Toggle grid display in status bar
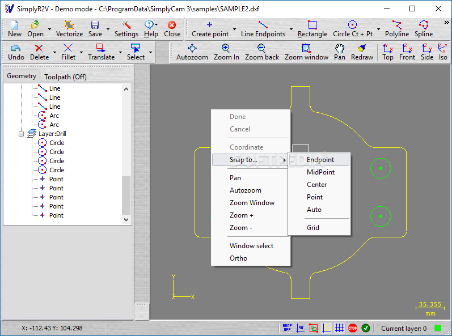452x336 pixels. coord(339,328)
